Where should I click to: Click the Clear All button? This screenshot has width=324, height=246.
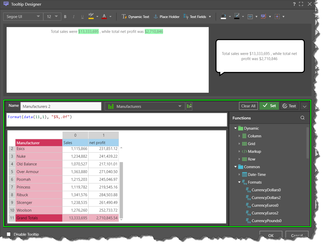pos(248,106)
